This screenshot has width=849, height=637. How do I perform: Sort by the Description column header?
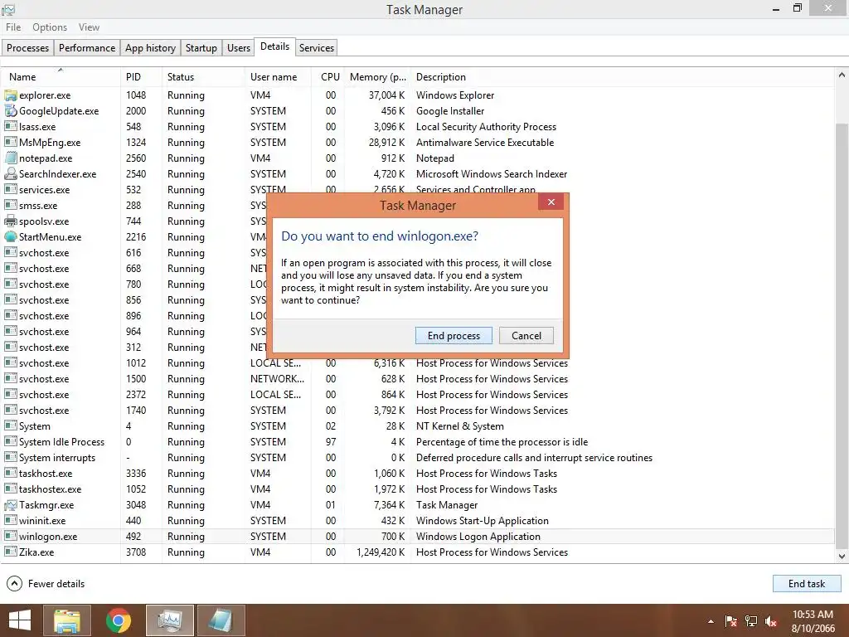point(623,77)
